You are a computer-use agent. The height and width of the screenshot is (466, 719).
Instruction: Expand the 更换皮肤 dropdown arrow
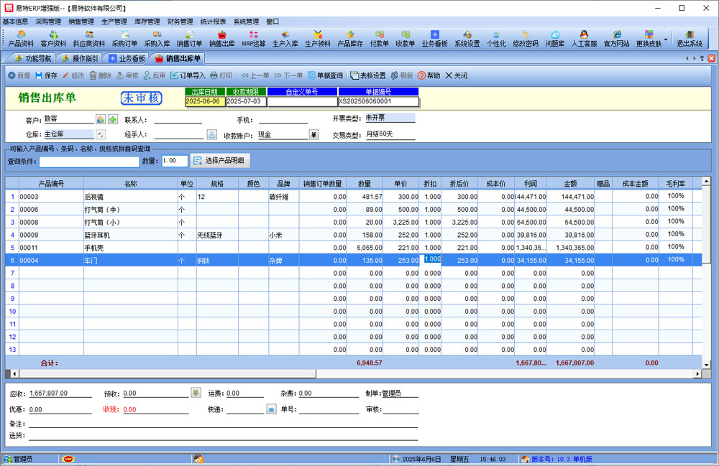(666, 39)
